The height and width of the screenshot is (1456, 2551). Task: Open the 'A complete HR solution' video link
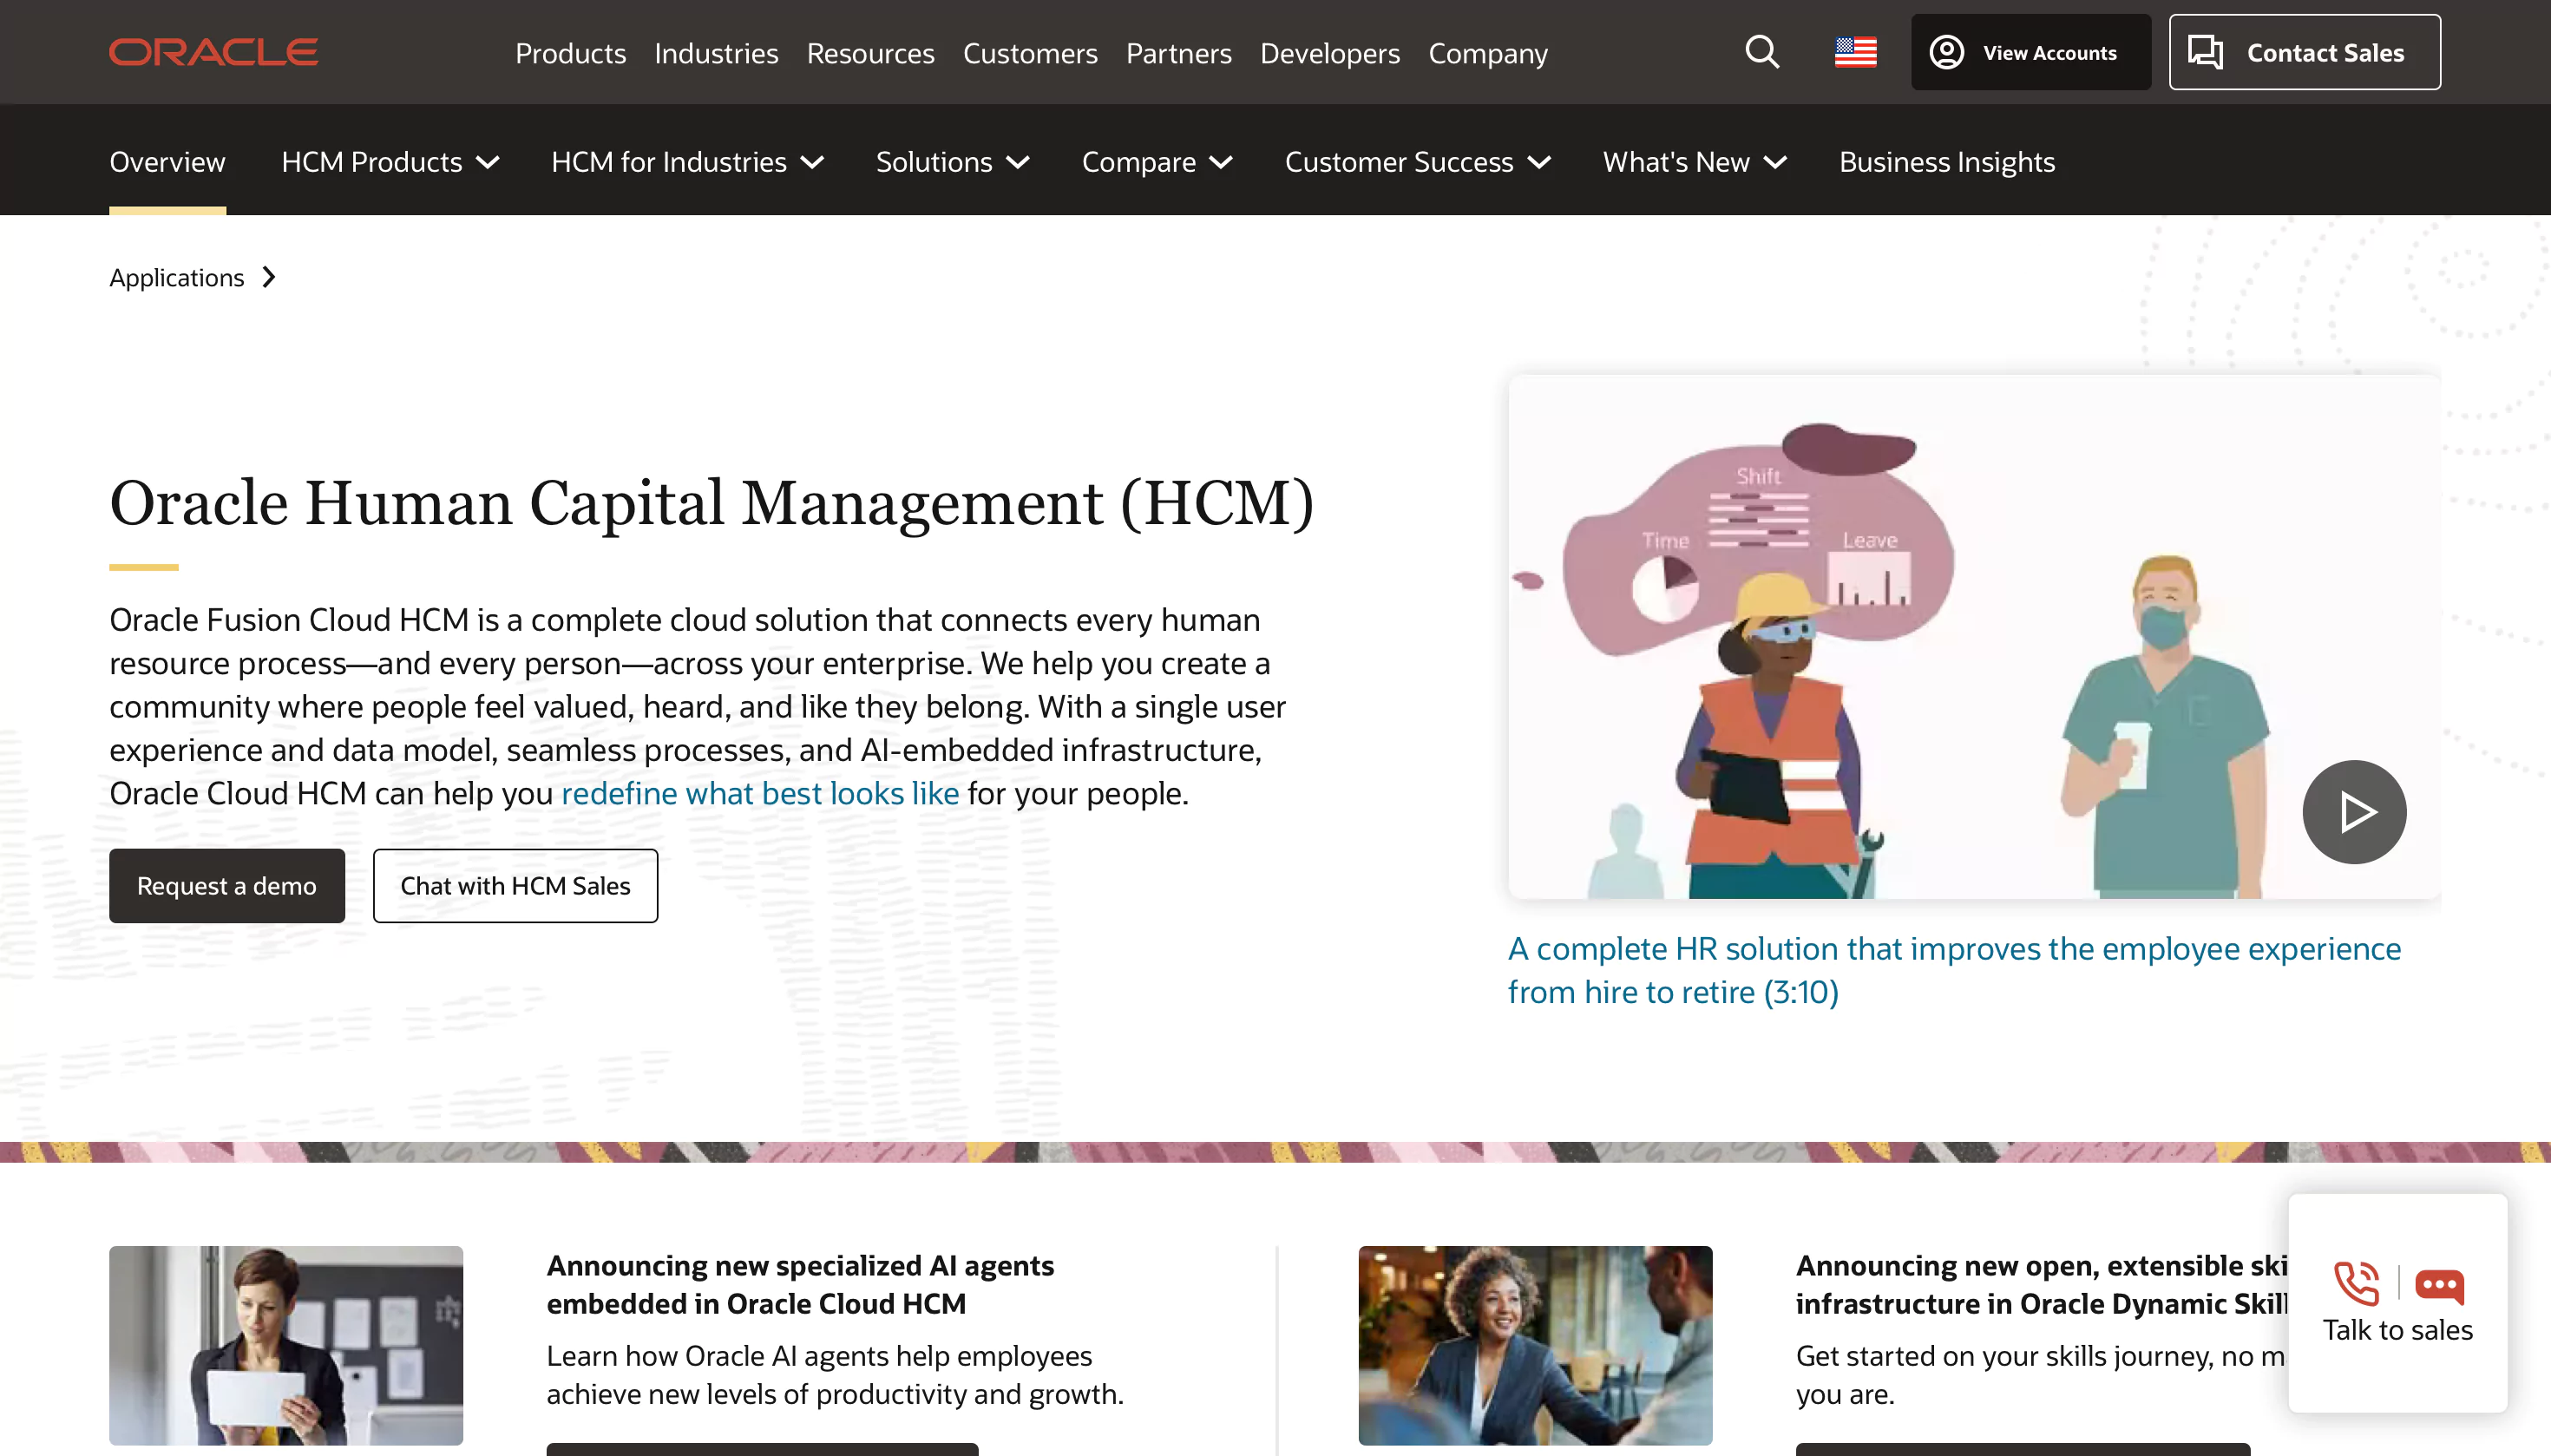(1954, 970)
